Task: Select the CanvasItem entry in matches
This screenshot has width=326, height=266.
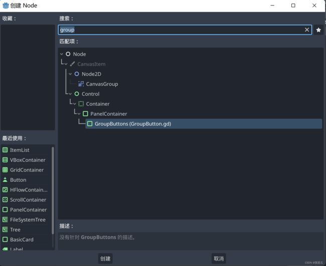Action: pos(91,64)
